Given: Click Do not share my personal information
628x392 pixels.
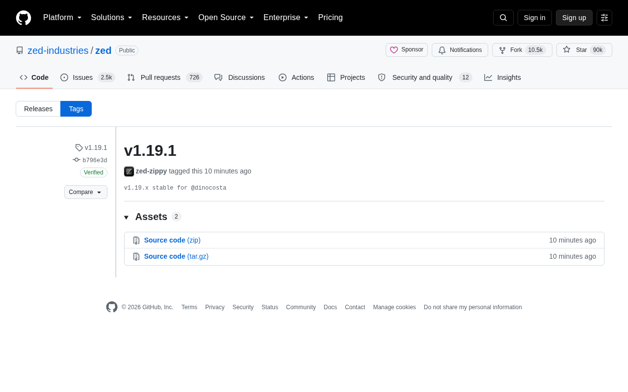Looking at the screenshot, I should tap(473, 307).
